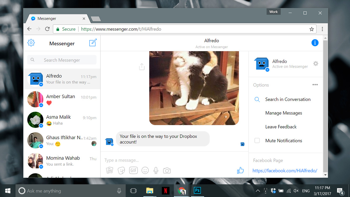Open Messenger settings gear icon

31,43
